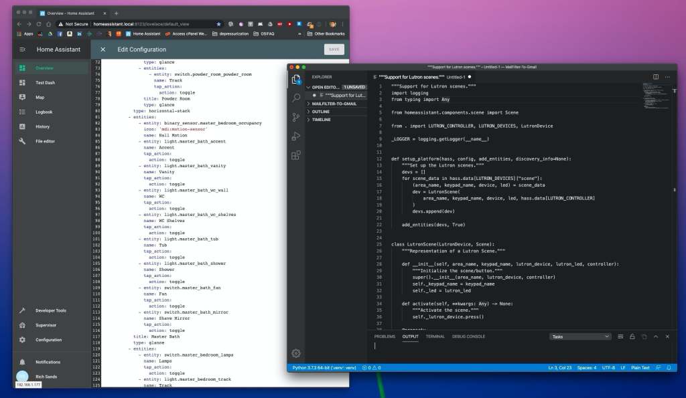Click the split editor icon
Image resolution: width=686 pixels, height=398 pixels.
[655, 77]
